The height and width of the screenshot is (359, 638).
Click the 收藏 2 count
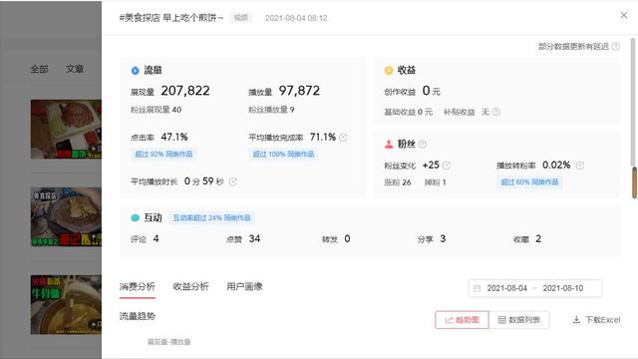click(538, 239)
